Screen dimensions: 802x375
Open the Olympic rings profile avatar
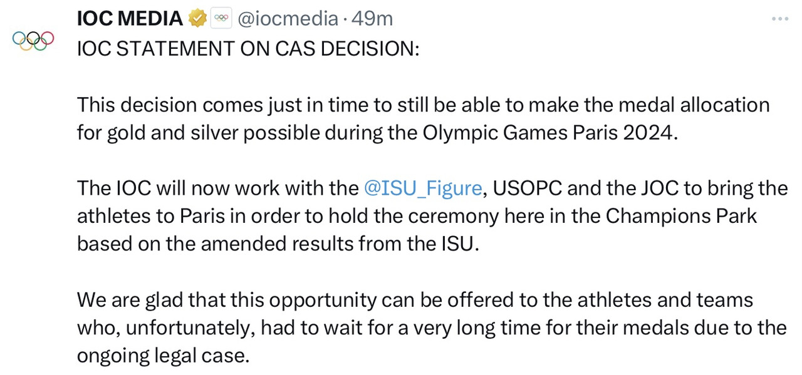click(33, 41)
